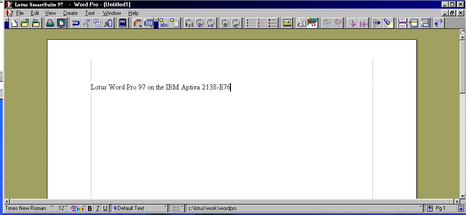This screenshot has height=215, width=466.
Task: Click the New document icon
Action: click(14, 23)
